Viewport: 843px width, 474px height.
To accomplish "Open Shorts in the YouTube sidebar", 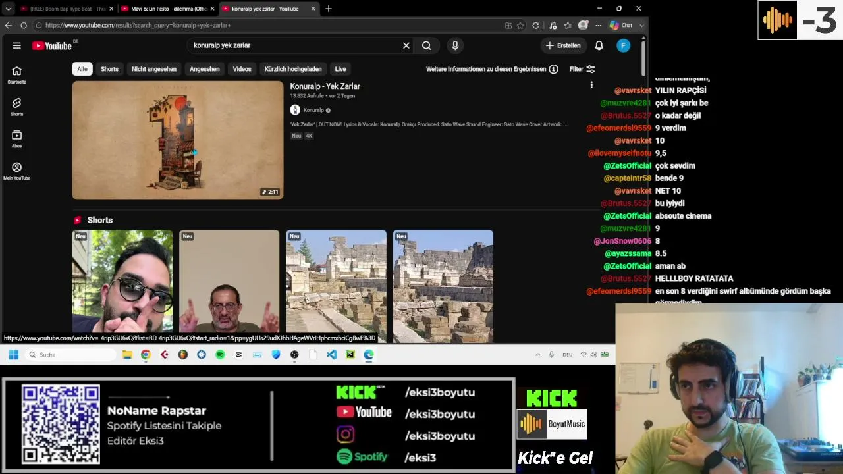I will [x=17, y=107].
